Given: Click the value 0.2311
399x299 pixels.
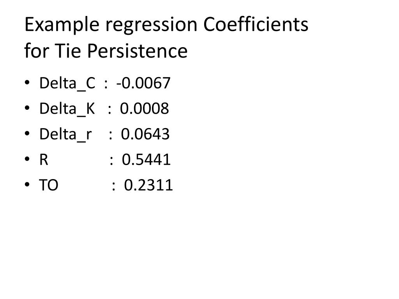Looking at the screenshot, I should pos(148,185).
